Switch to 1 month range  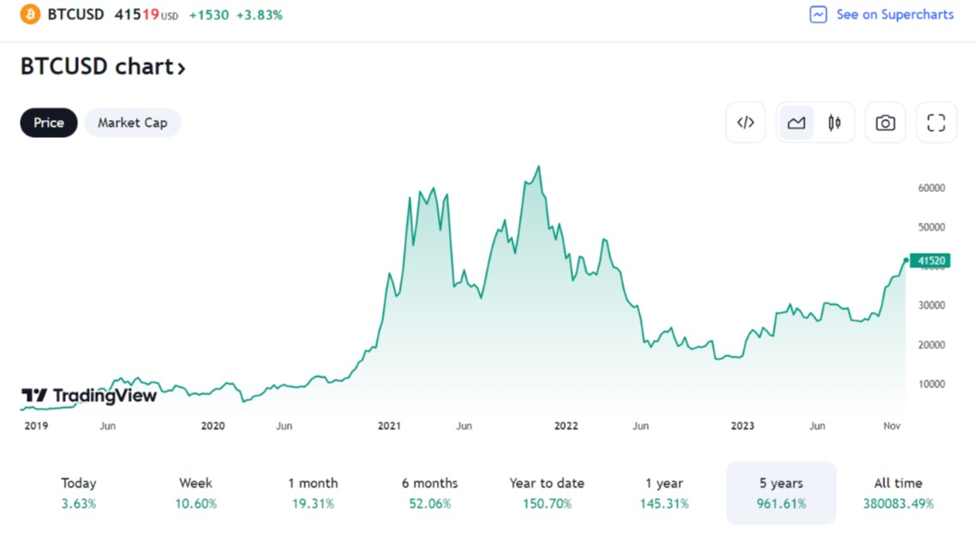(x=313, y=493)
